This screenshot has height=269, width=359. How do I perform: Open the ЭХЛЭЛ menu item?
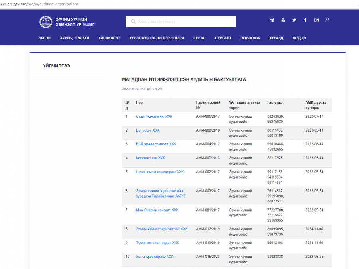pos(44,38)
